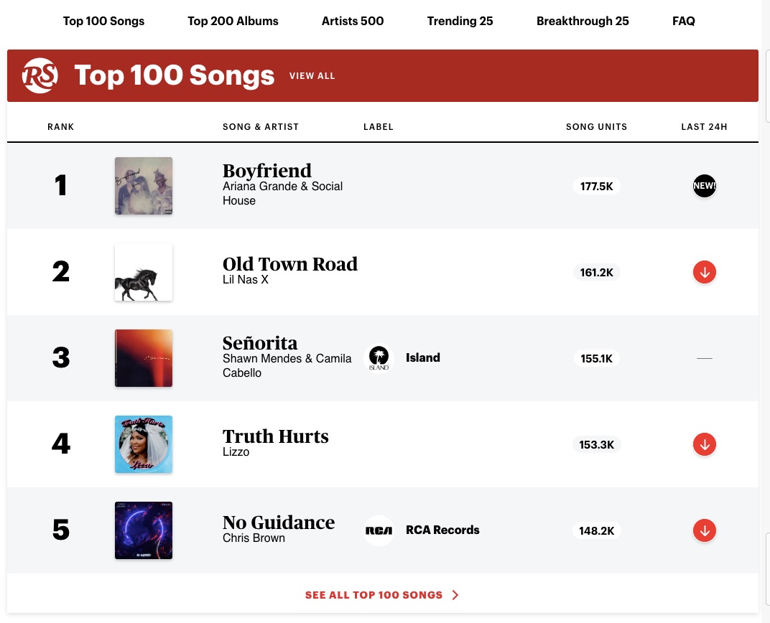Open the FAQ page

point(683,21)
